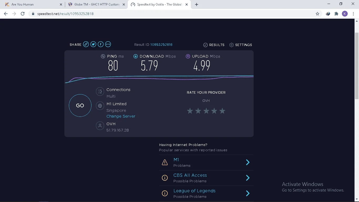Click the Multi connections value
The height and width of the screenshot is (202, 359).
click(111, 96)
